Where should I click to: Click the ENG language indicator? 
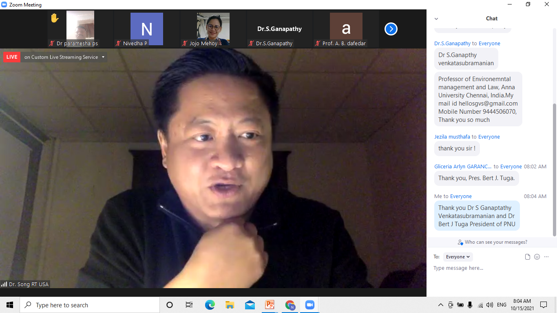click(502, 305)
